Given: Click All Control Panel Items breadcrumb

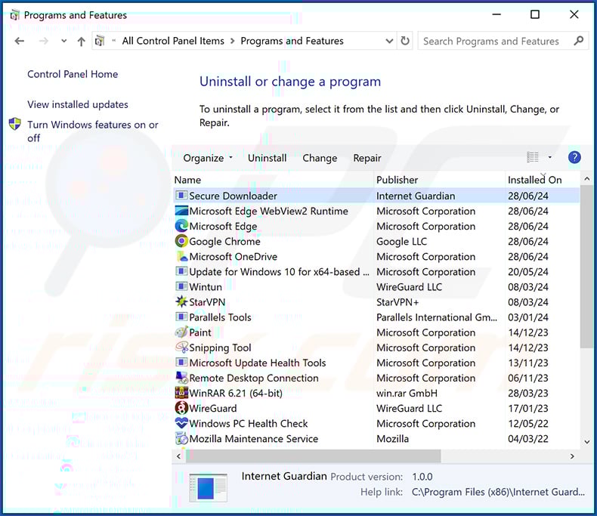Looking at the screenshot, I should point(173,41).
